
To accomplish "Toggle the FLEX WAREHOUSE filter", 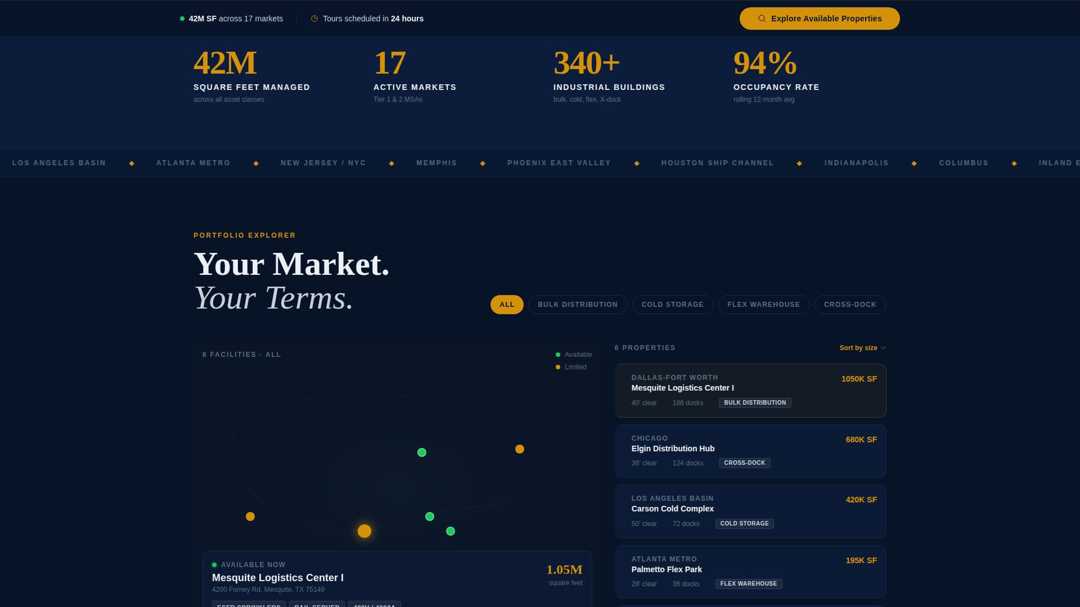I will point(763,304).
